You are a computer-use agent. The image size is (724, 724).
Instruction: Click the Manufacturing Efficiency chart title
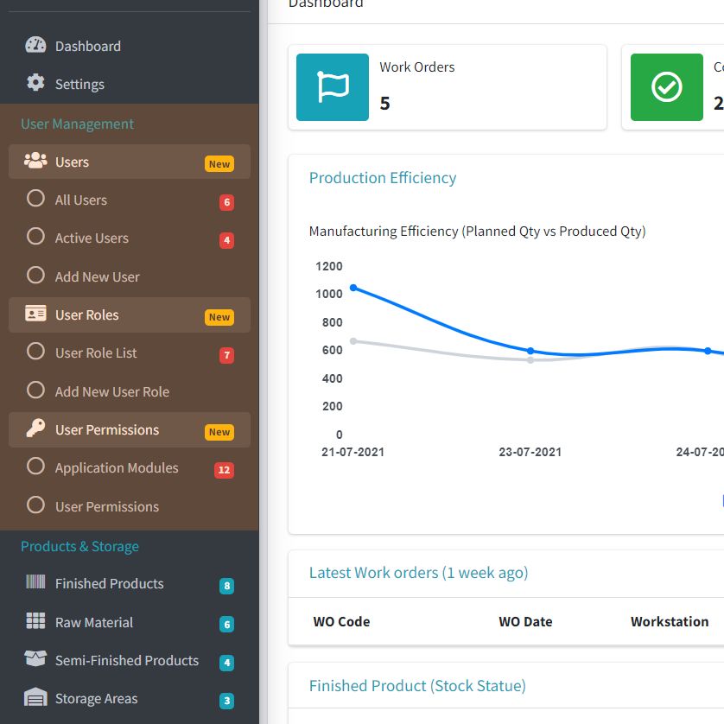[478, 231]
